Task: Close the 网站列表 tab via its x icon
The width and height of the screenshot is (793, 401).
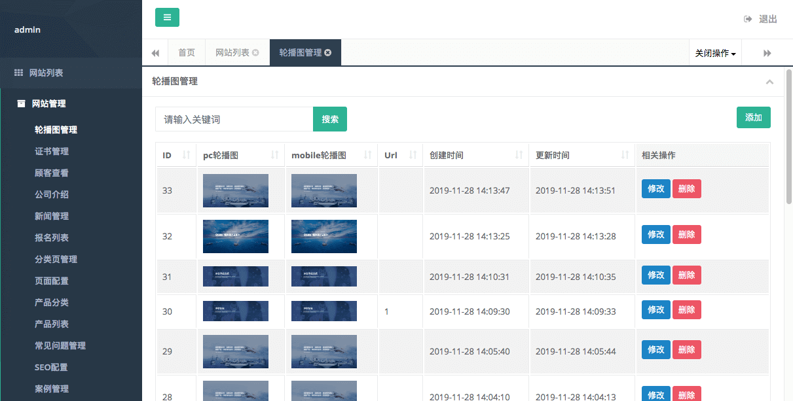Action: tap(255, 53)
